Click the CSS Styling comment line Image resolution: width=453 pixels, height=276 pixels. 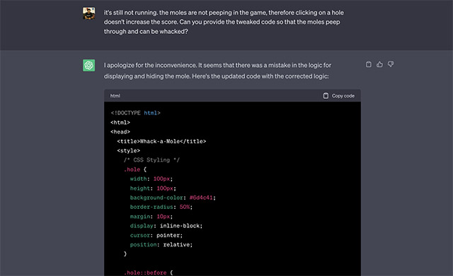click(x=151, y=160)
